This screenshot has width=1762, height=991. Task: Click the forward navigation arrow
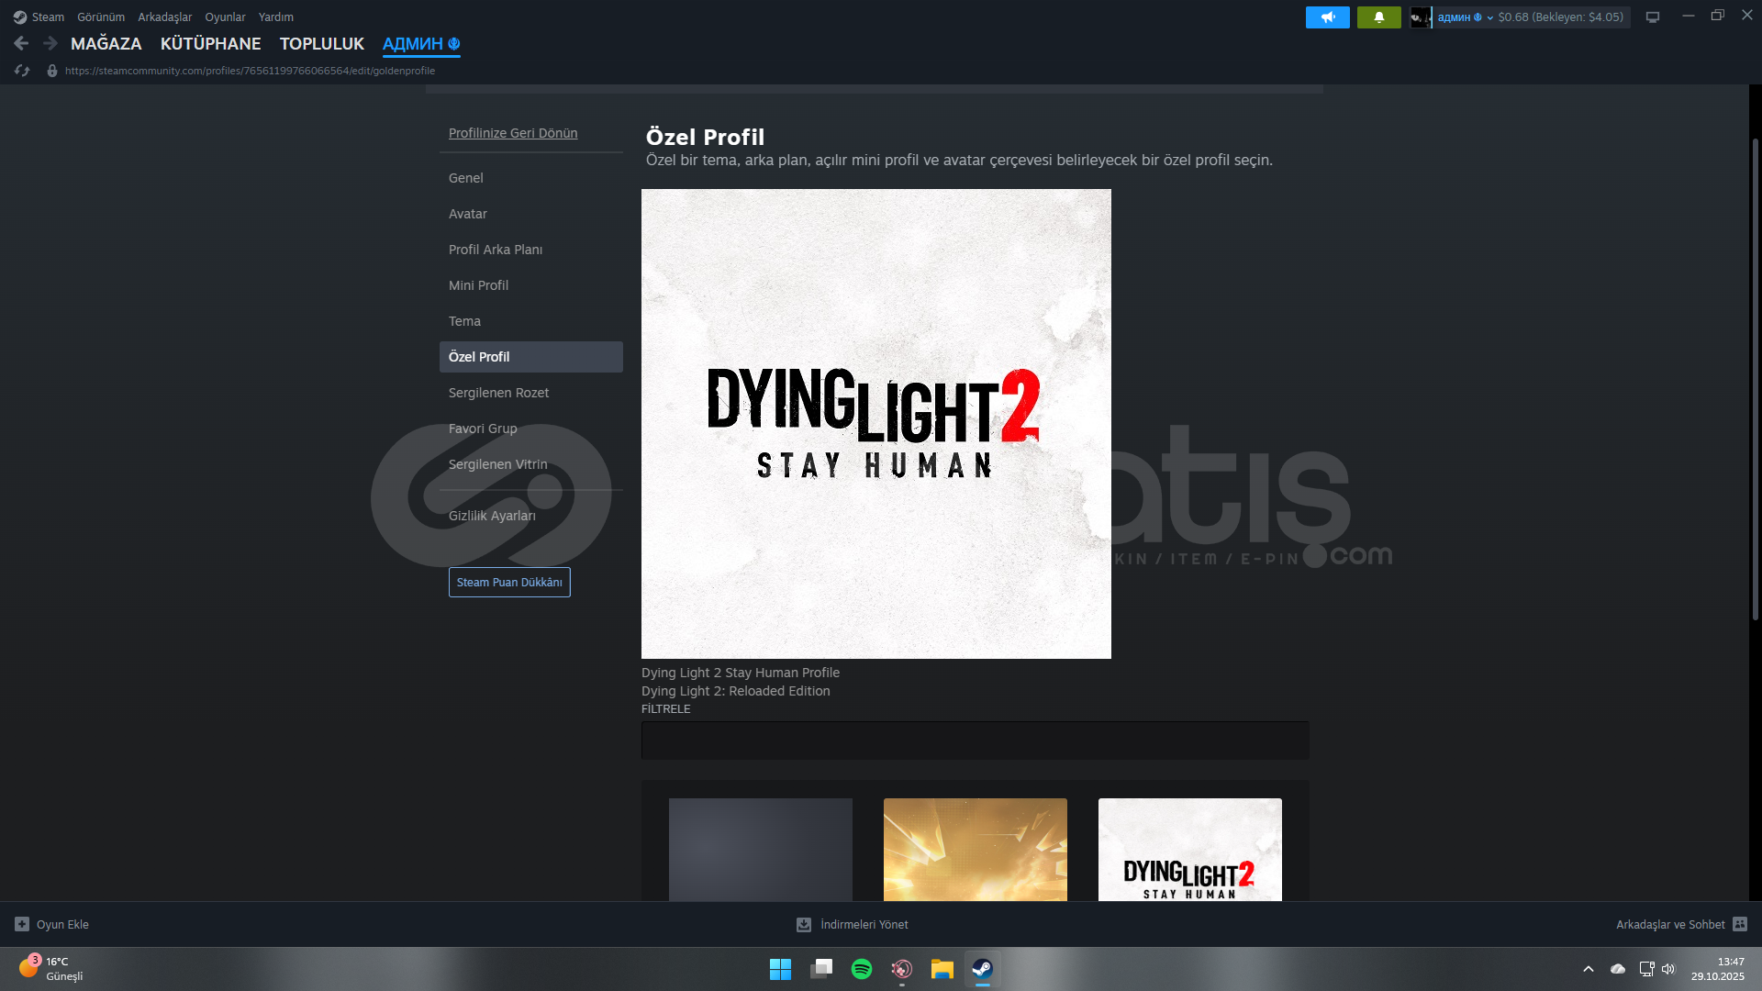tap(50, 43)
